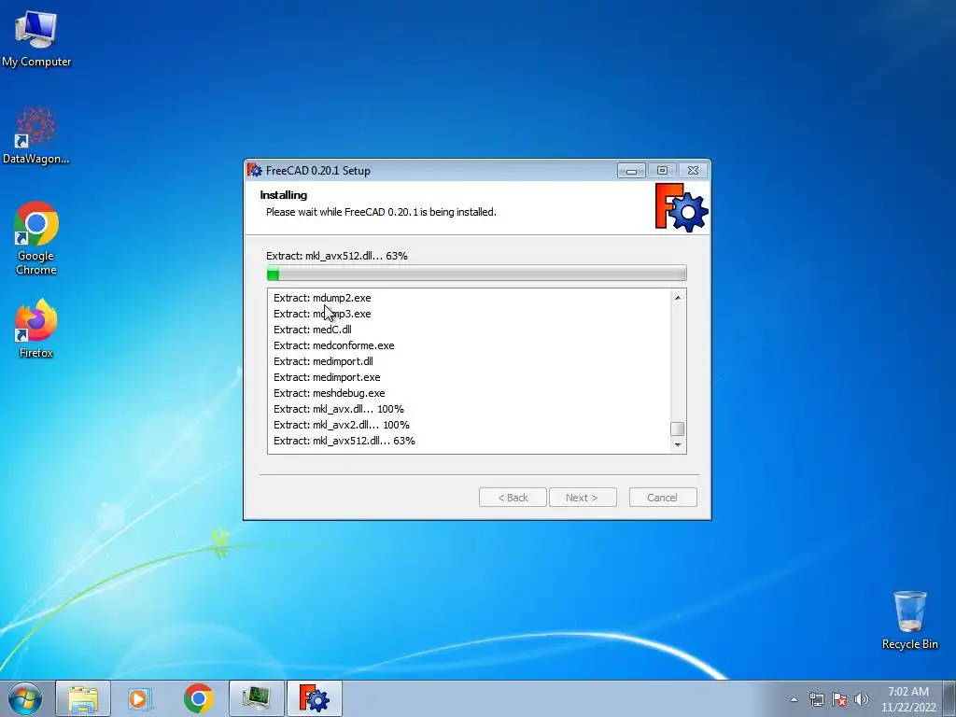Click the disabled < Back button
This screenshot has height=717, width=956.
[x=513, y=498]
